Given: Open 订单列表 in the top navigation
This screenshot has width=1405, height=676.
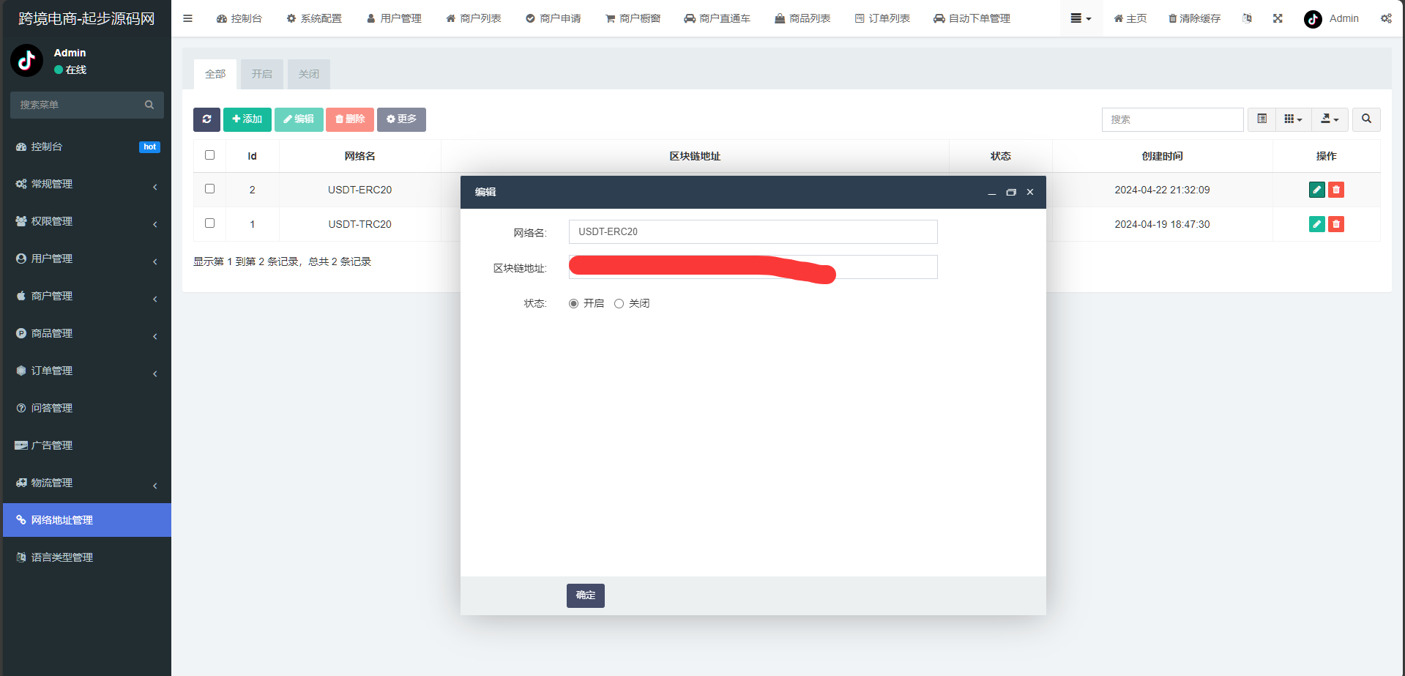Looking at the screenshot, I should click(x=882, y=18).
